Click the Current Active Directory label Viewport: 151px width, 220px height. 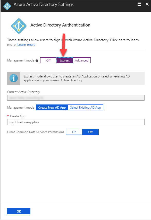tap(24, 92)
